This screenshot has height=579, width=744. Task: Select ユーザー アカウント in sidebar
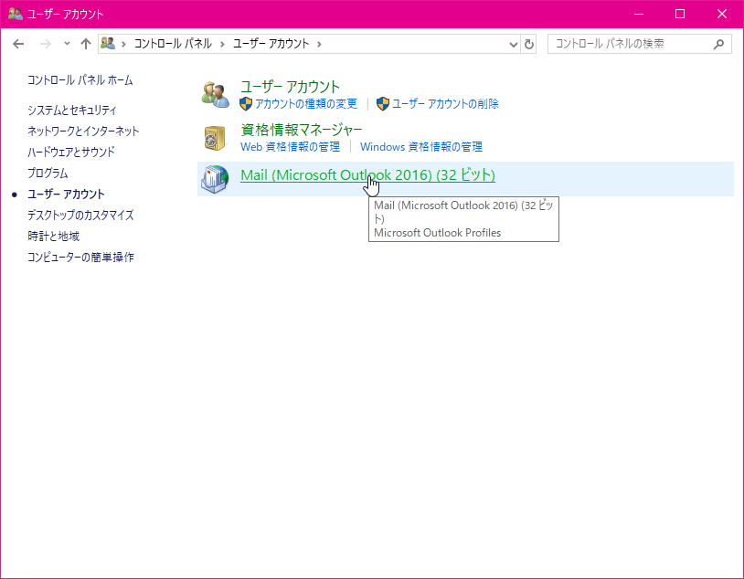(x=66, y=194)
